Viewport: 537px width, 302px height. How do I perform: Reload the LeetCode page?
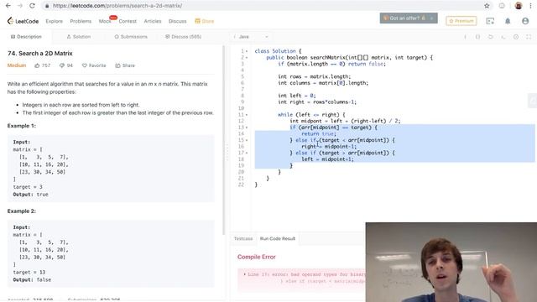(32, 6)
